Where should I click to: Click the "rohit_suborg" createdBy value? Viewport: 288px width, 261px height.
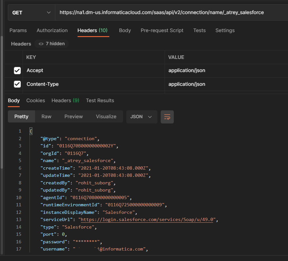pos(94,183)
